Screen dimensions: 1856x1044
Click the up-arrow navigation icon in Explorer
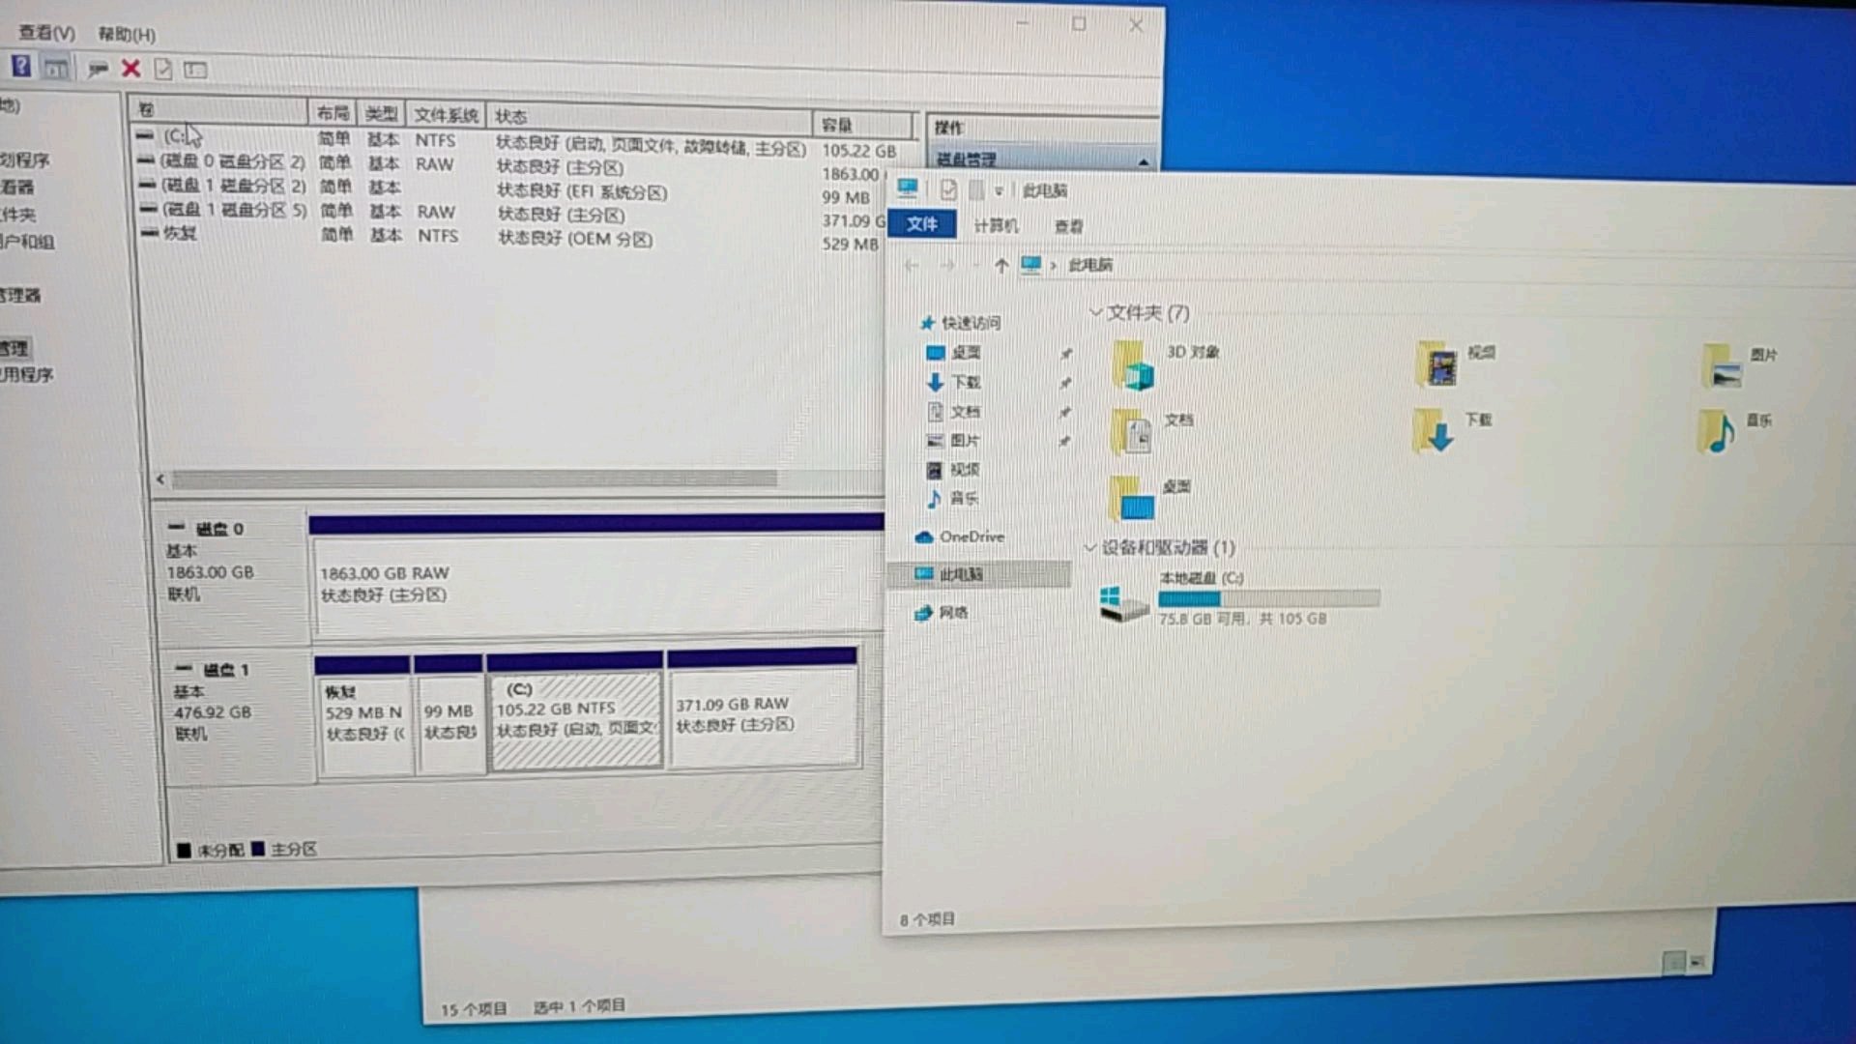point(1000,265)
